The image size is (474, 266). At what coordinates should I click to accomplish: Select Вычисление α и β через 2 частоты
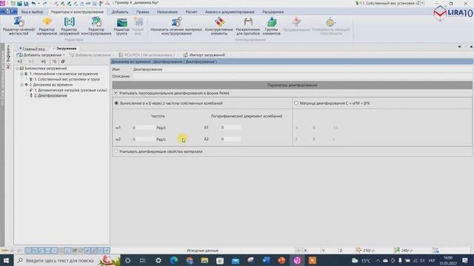tap(116, 103)
